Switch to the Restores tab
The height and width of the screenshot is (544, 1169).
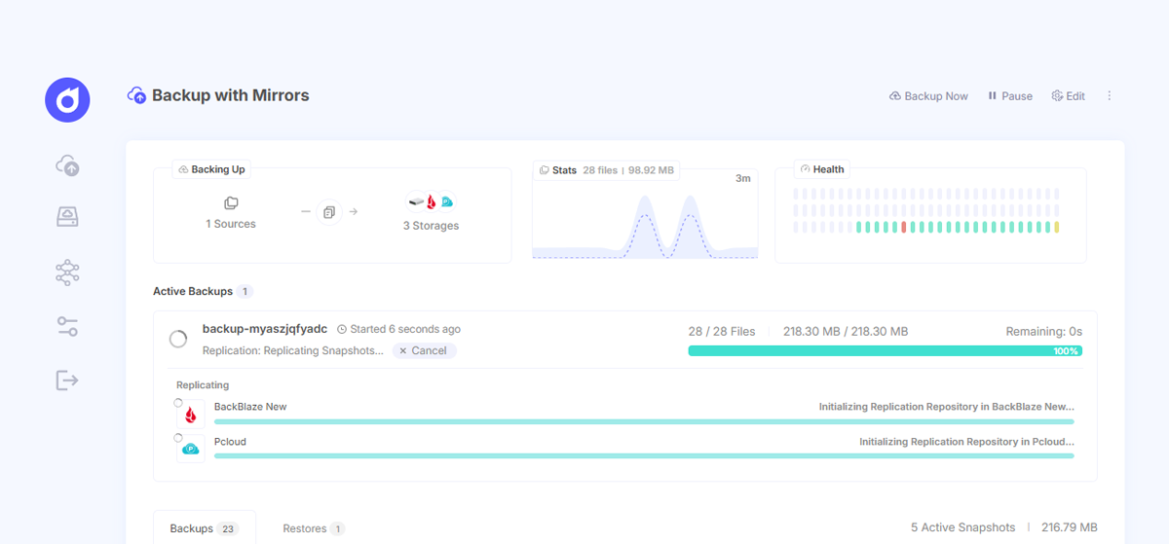tap(314, 528)
